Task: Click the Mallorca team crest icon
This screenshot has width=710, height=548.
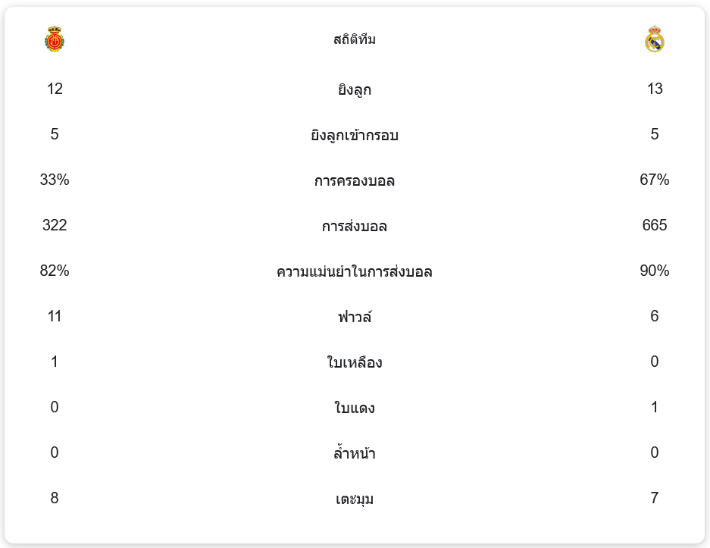Action: (x=55, y=39)
